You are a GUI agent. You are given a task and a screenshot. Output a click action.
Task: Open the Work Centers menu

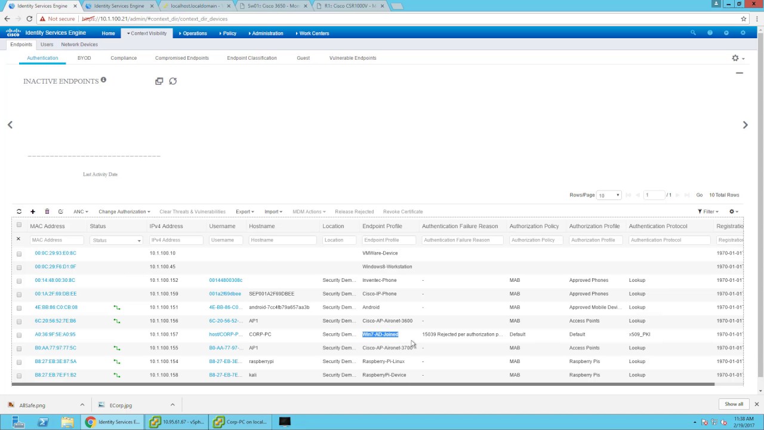(x=312, y=33)
